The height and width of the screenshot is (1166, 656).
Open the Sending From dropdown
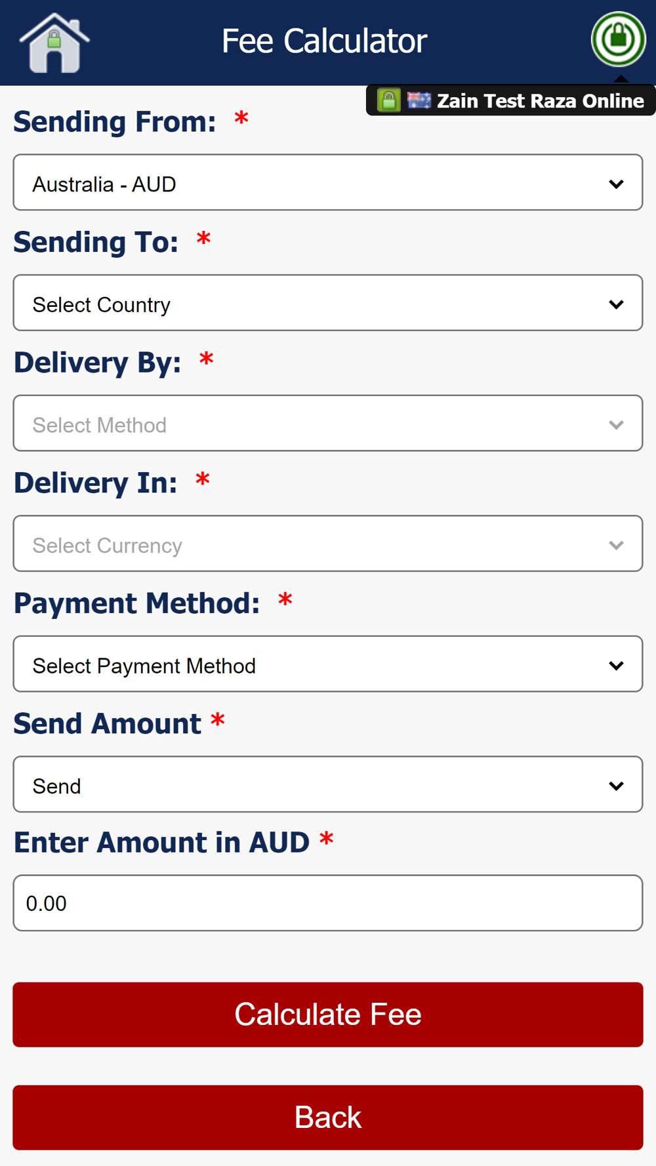[x=327, y=183]
